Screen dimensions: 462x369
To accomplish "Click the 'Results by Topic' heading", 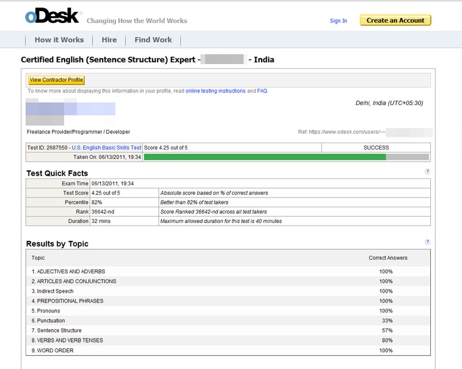I will [x=57, y=244].
